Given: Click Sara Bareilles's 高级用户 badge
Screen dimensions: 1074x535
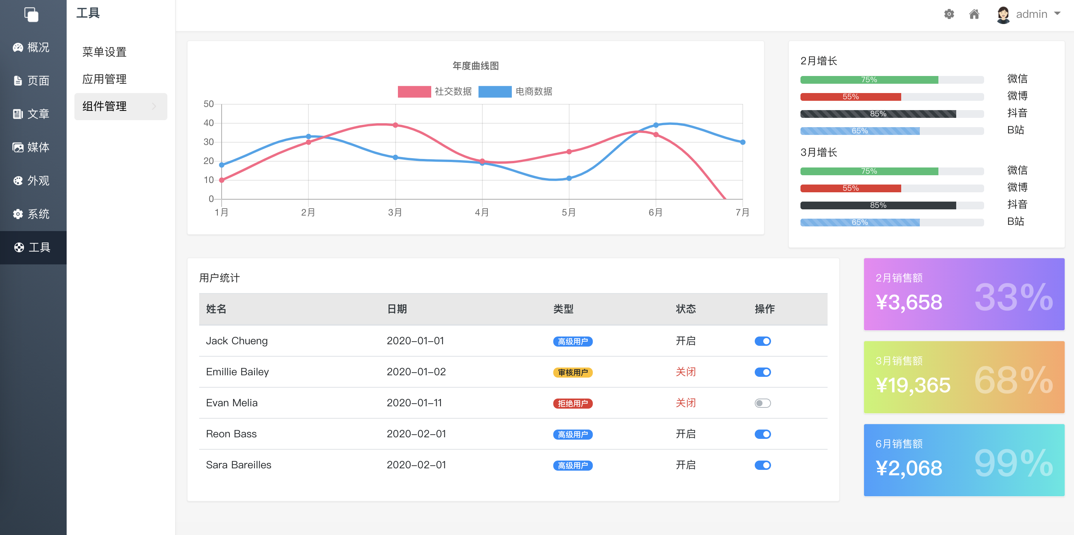Looking at the screenshot, I should coord(573,465).
